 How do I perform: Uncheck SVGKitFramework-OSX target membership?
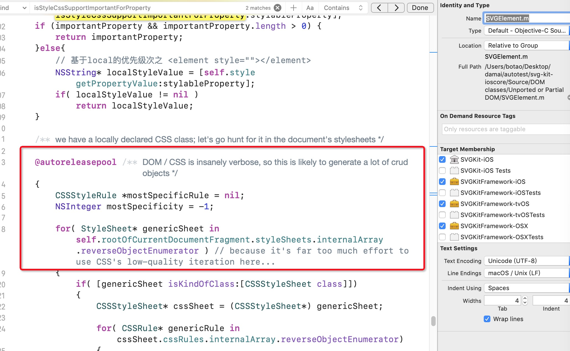coord(442,226)
